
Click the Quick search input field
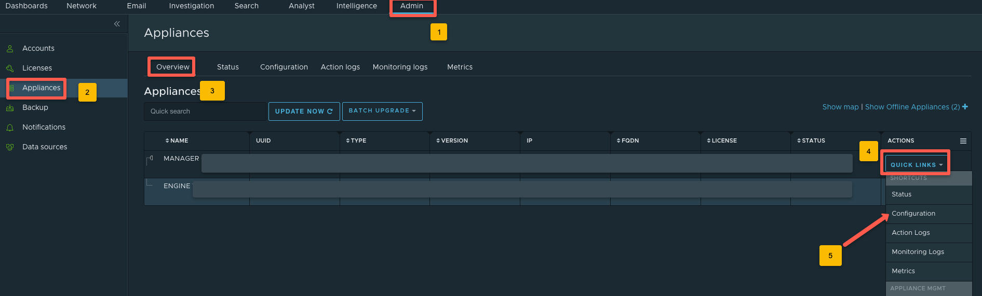pos(205,111)
